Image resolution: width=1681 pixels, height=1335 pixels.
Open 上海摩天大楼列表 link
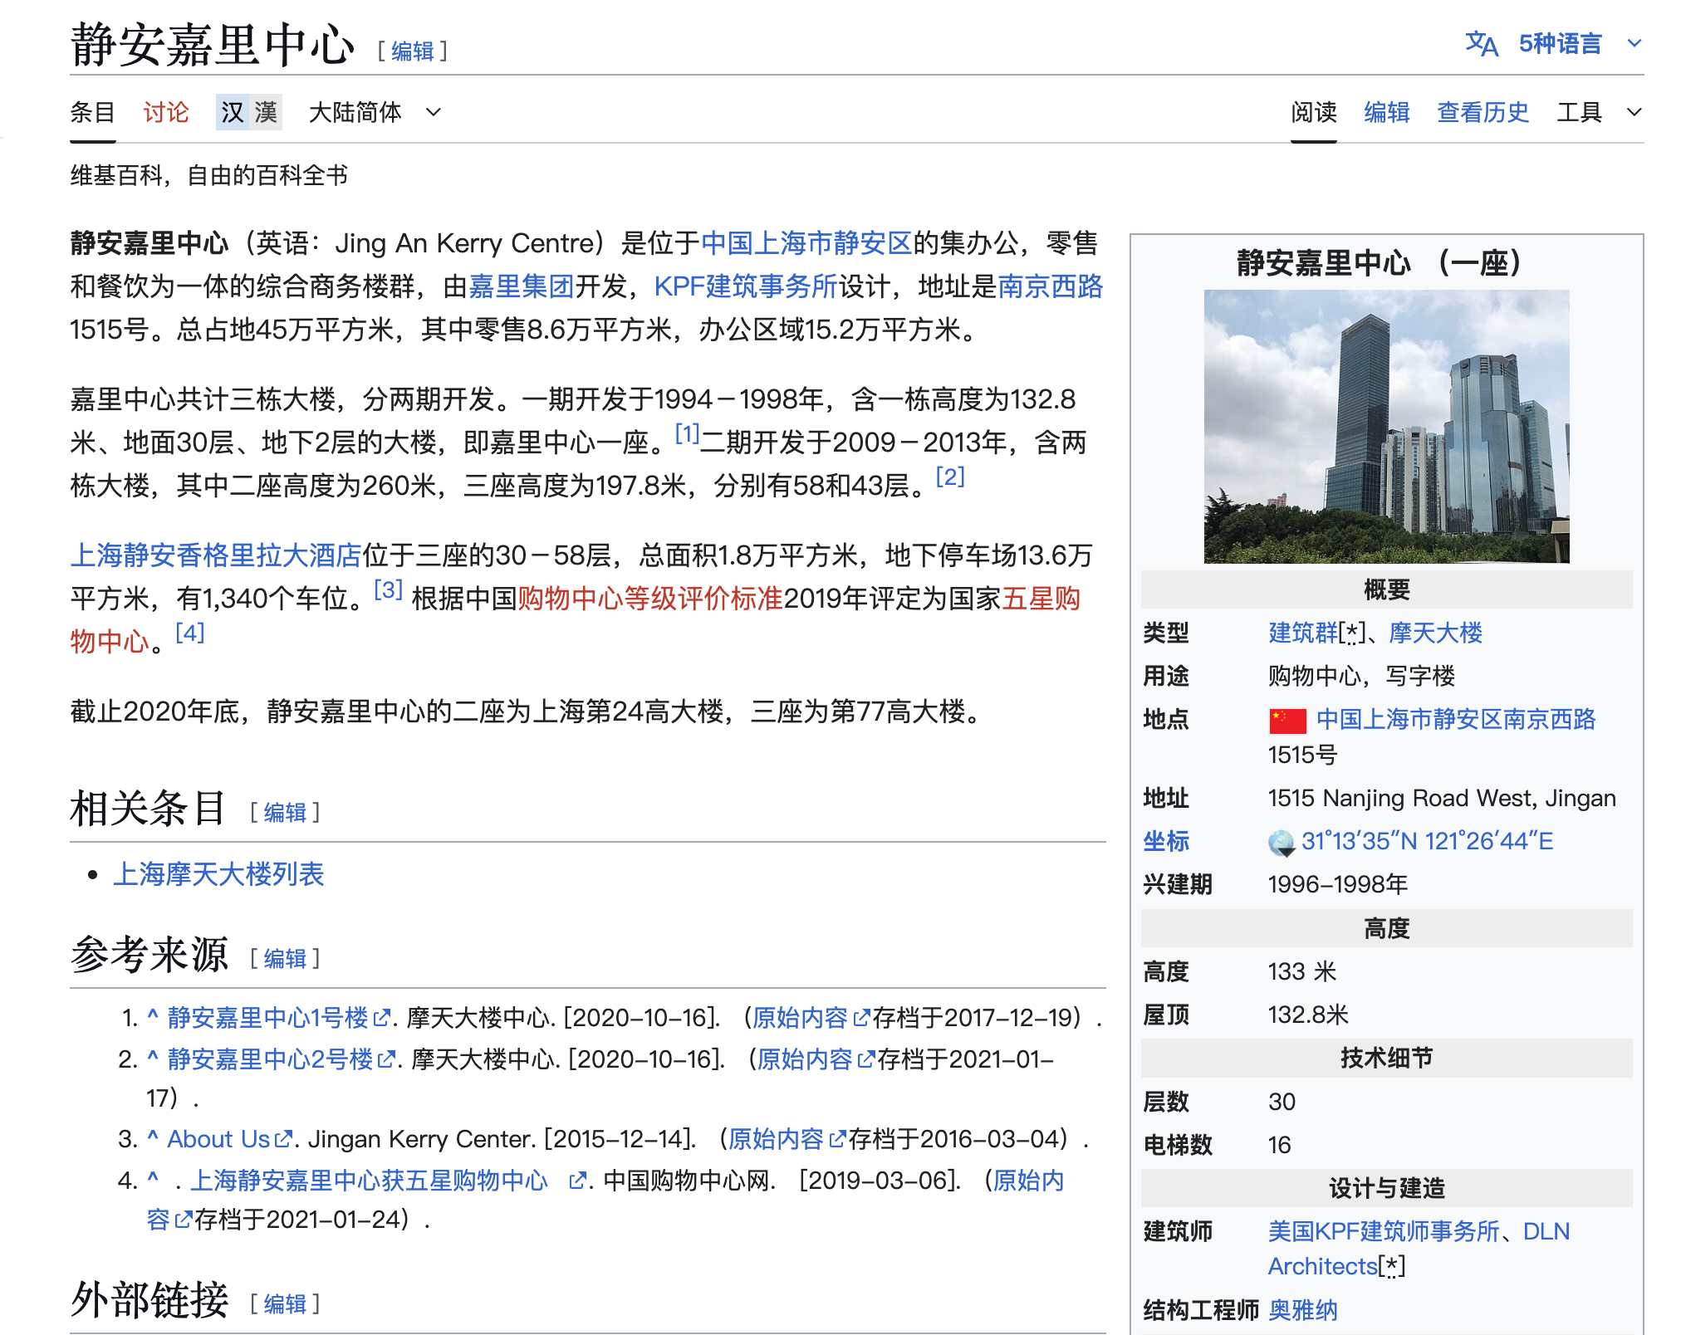(218, 874)
